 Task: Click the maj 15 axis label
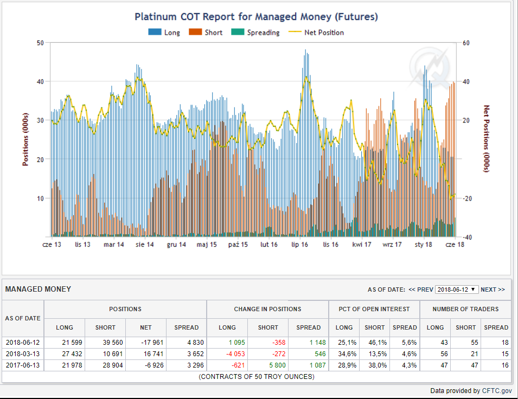pos(207,244)
